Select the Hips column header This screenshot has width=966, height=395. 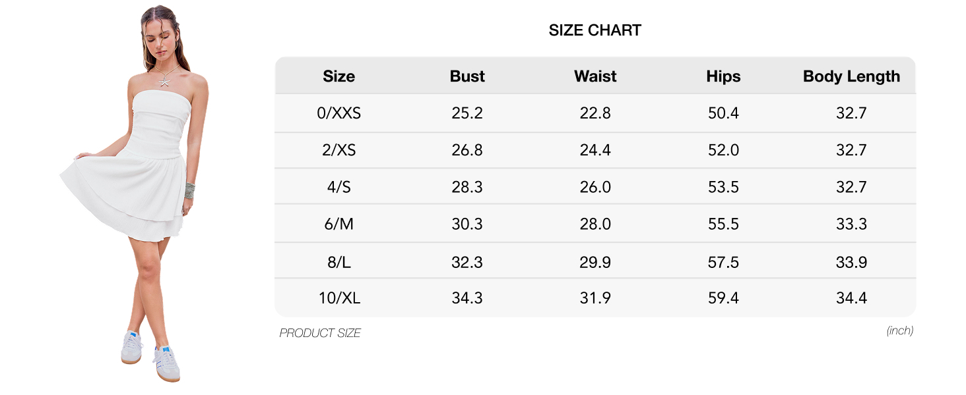coord(723,76)
